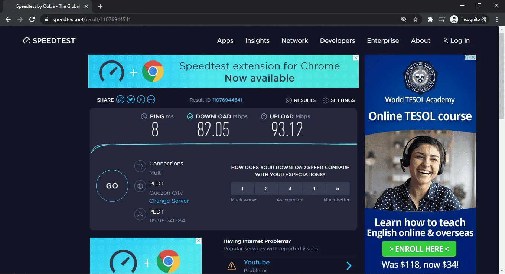Bookmark this page with the star icon
The width and height of the screenshot is (505, 274).
point(416,19)
